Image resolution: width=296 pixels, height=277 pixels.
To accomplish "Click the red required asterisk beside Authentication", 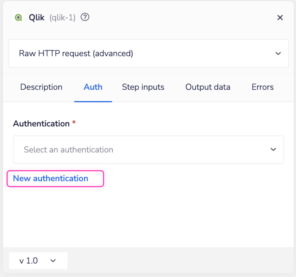I will [x=74, y=122].
